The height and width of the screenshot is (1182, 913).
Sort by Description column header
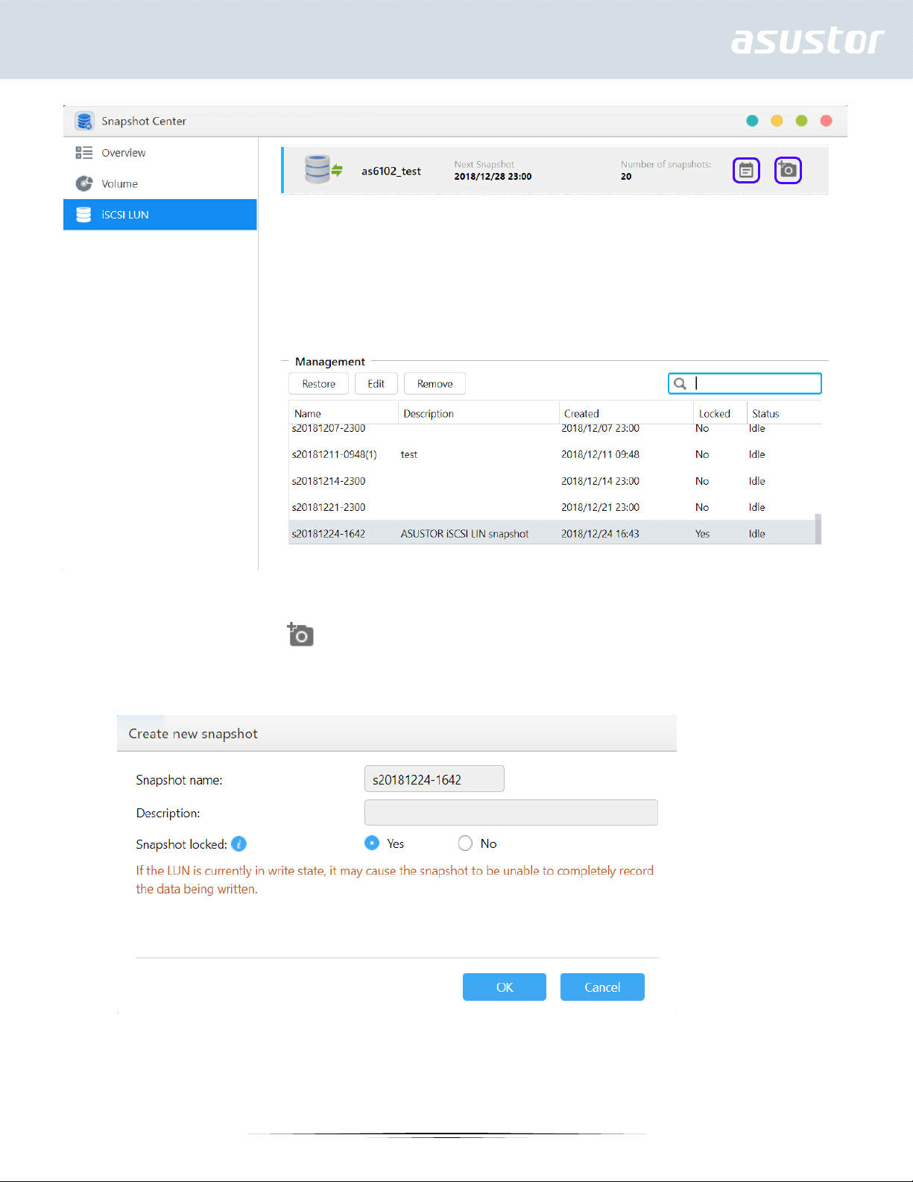tap(478, 413)
